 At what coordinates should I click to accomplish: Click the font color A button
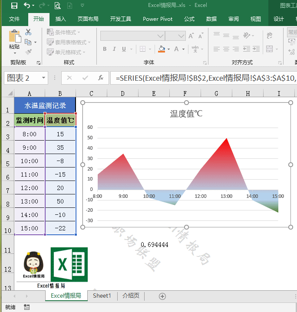[x=176, y=49]
